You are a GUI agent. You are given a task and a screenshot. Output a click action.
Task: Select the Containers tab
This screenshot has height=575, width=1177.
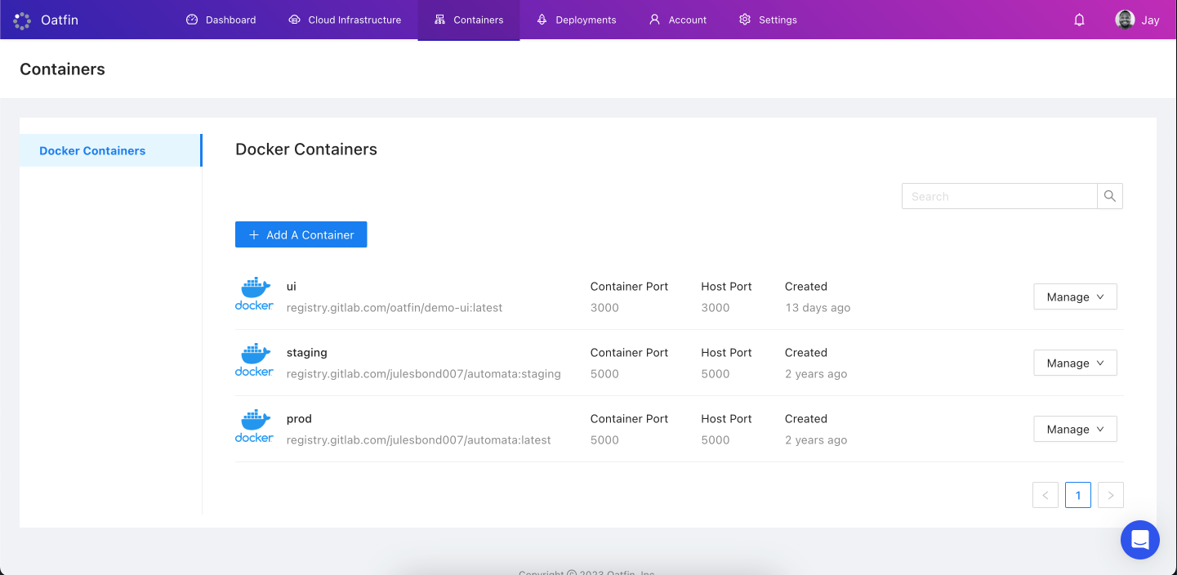[x=469, y=20]
